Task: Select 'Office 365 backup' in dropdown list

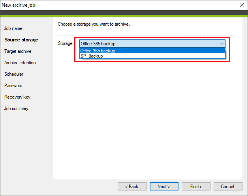Action: pyautogui.click(x=152, y=51)
